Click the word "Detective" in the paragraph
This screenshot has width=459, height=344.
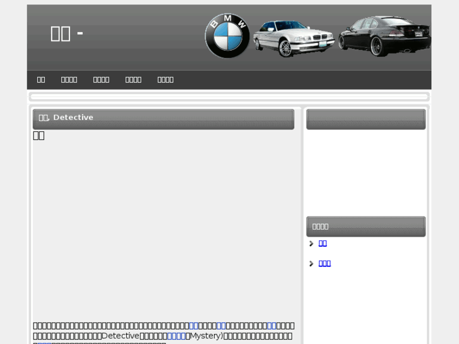121,336
